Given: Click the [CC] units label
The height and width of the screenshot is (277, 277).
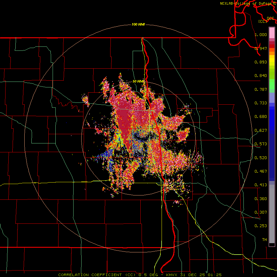Looking at the screenshot, I should point(263,21).
